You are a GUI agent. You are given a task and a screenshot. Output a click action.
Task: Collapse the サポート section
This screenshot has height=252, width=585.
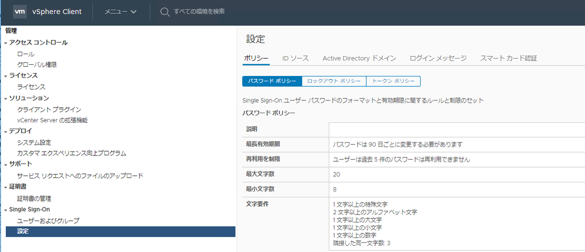pos(6,164)
